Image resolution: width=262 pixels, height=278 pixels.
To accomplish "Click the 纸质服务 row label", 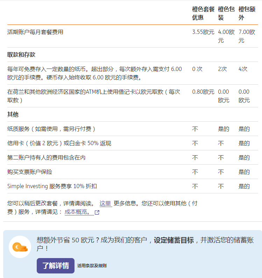I will (x=51, y=129).
